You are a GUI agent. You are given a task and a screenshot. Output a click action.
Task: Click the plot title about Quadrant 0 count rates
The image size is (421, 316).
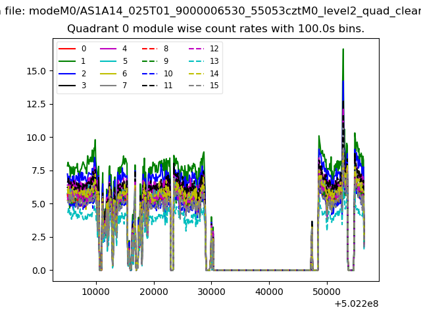pyautogui.click(x=216, y=29)
